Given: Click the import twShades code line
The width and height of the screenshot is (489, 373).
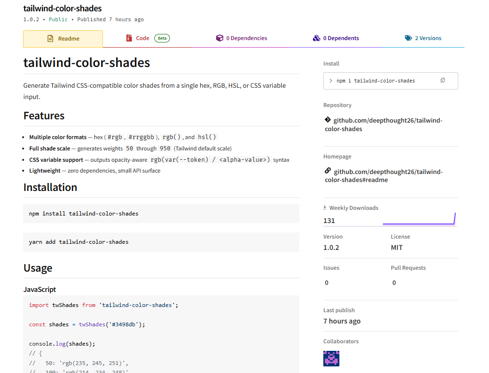Looking at the screenshot, I should [103, 305].
